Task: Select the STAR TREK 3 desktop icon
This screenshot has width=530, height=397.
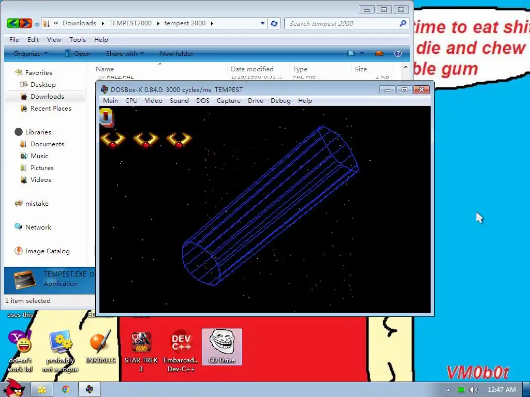Action: pos(141,351)
